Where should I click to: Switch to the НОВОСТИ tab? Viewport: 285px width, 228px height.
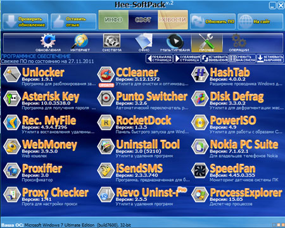coord(173,20)
